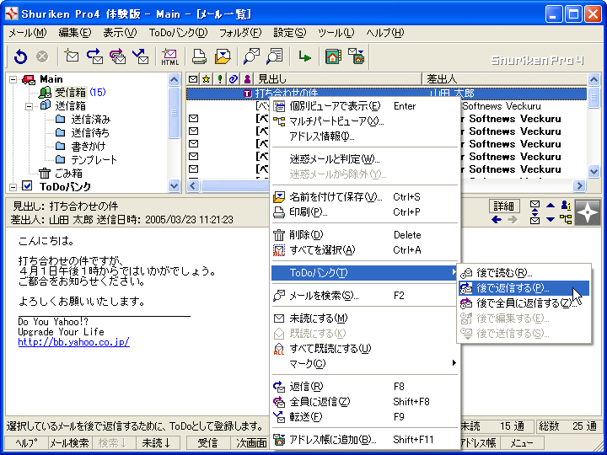Screen dimensions: 607x455
Task: Click the multipart tree icon in preview header
Action: click(566, 219)
